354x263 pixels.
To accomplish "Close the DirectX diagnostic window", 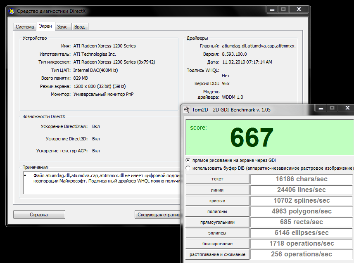I will [x=298, y=9].
